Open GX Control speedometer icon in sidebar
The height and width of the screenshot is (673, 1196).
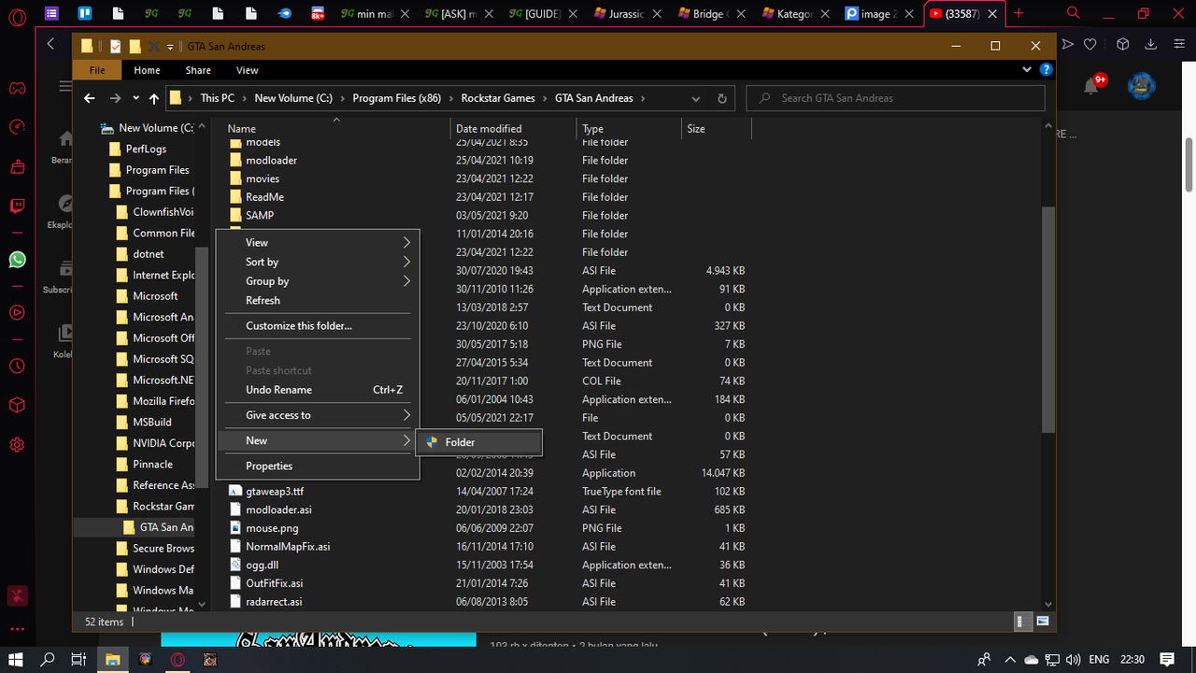tap(17, 127)
